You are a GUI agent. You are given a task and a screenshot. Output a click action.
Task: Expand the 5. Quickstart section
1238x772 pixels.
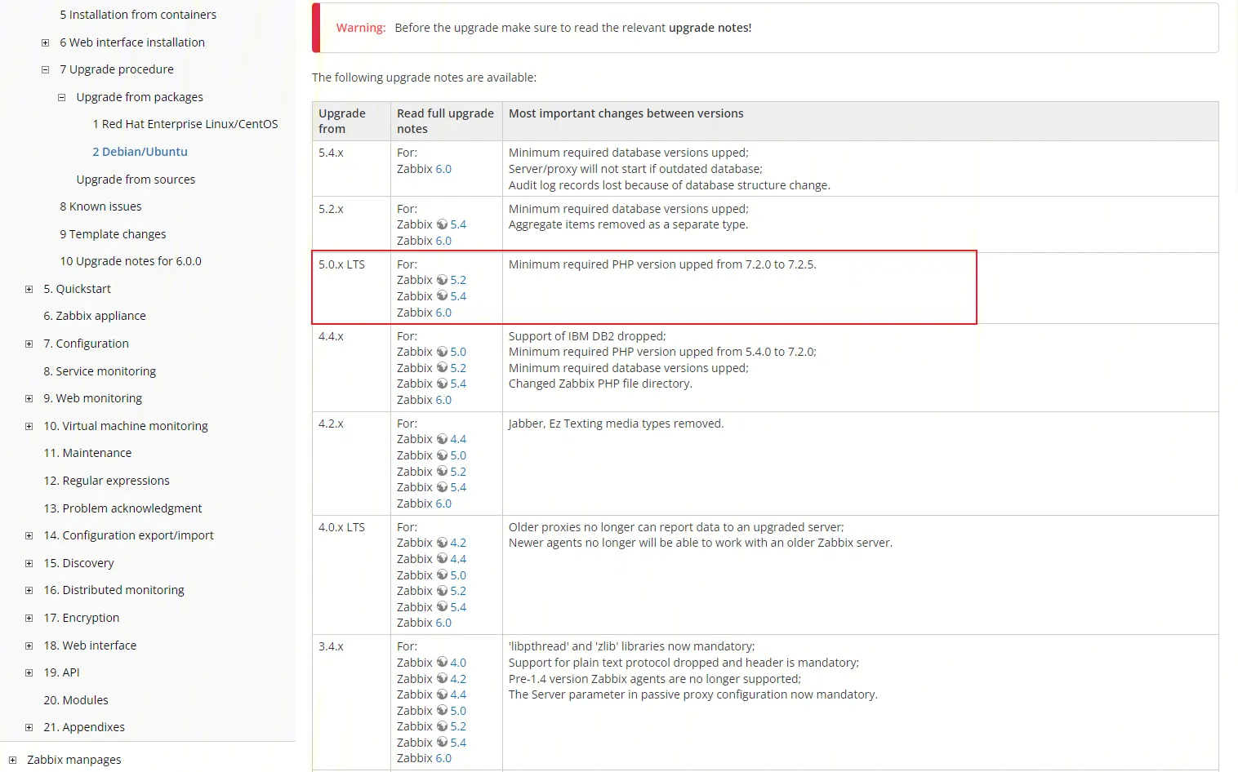29,290
